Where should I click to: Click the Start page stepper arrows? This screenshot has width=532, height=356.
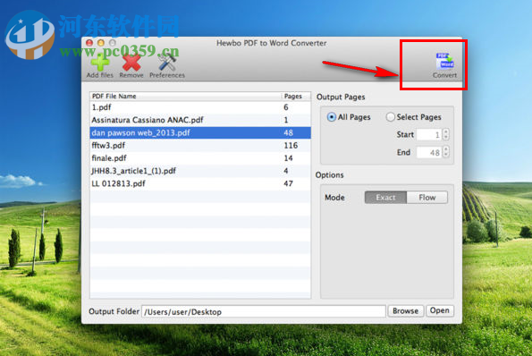446,134
